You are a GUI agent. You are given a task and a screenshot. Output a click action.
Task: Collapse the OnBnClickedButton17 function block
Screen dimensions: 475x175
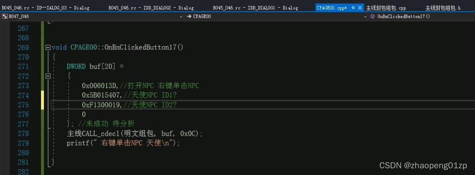click(48, 48)
